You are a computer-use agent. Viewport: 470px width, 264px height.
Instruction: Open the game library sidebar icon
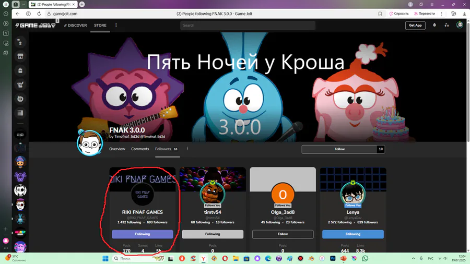click(x=20, y=113)
